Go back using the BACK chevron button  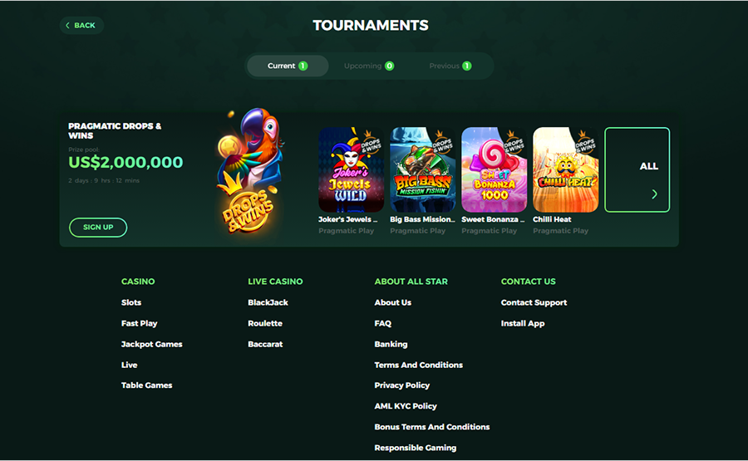click(x=81, y=25)
